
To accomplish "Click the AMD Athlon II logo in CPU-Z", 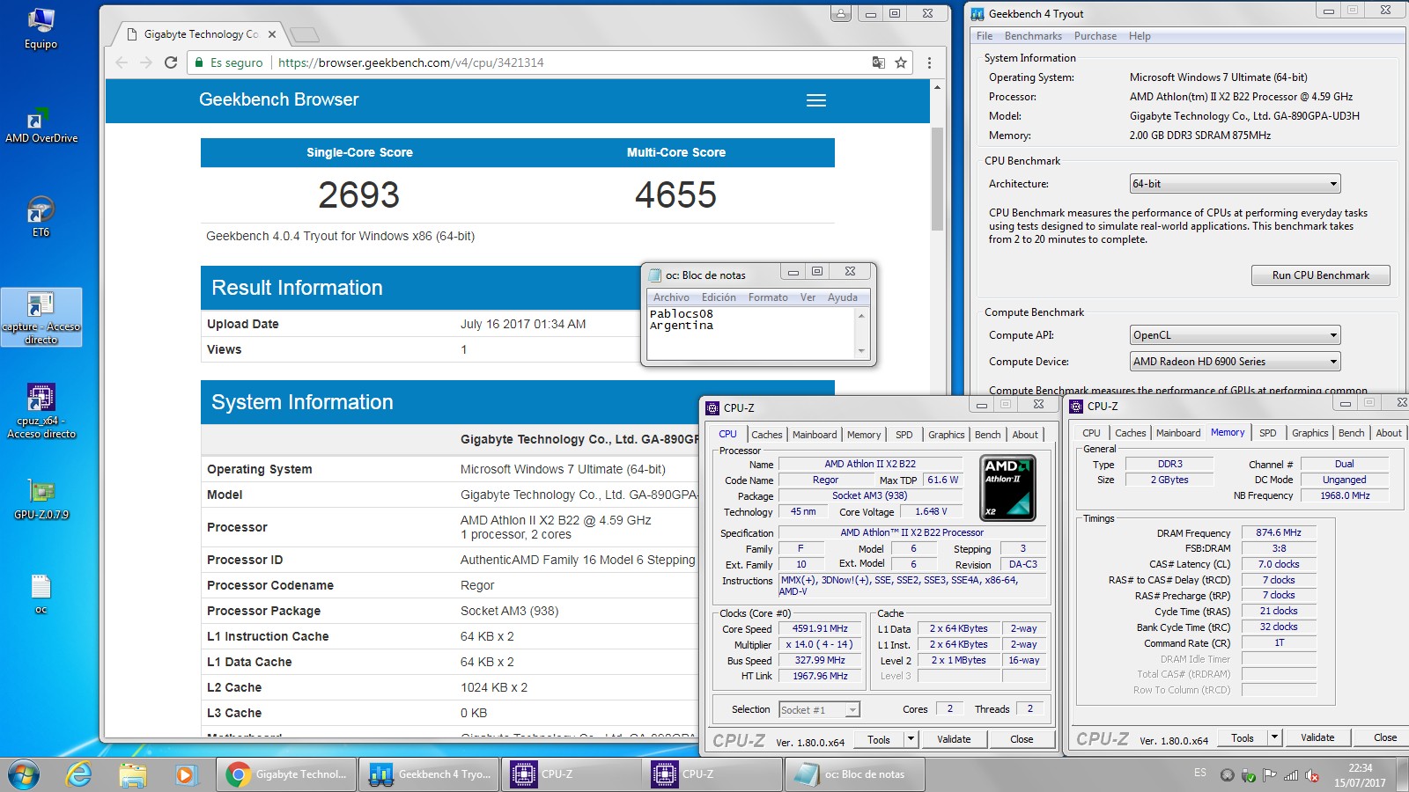I will [1007, 488].
